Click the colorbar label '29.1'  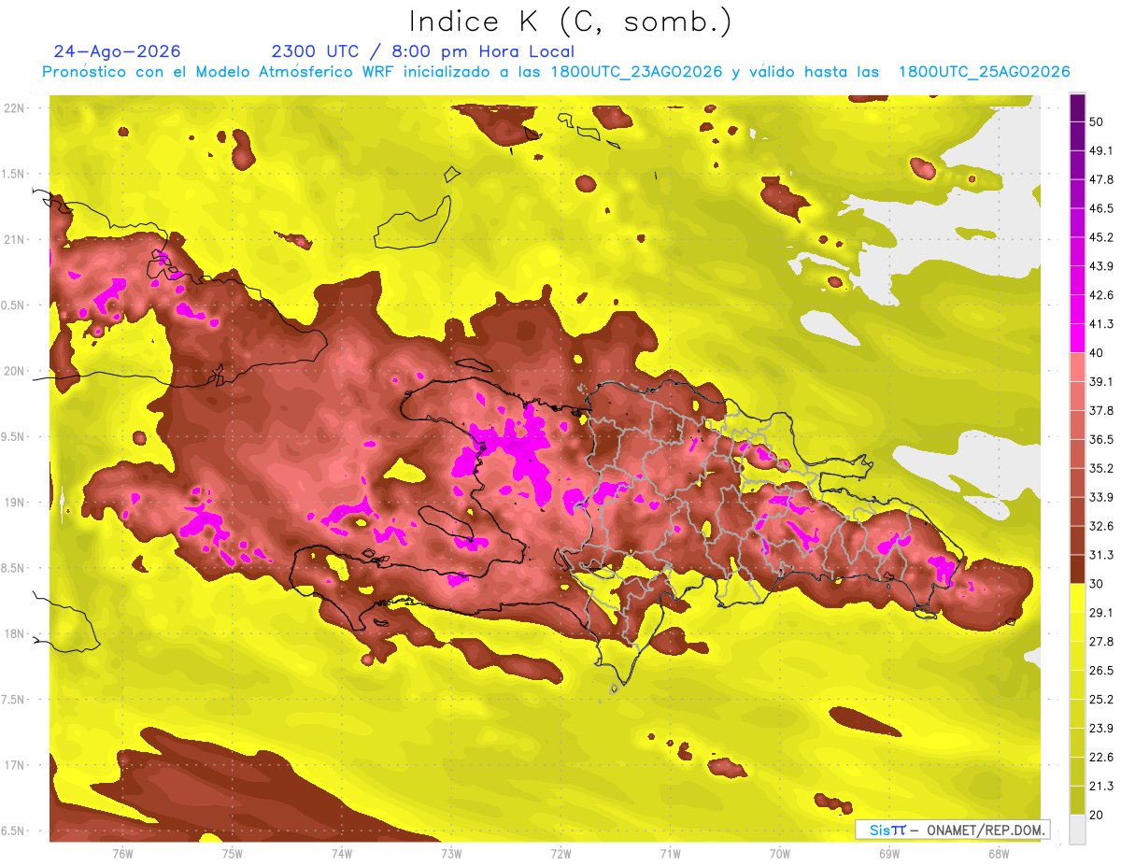[x=1100, y=613]
